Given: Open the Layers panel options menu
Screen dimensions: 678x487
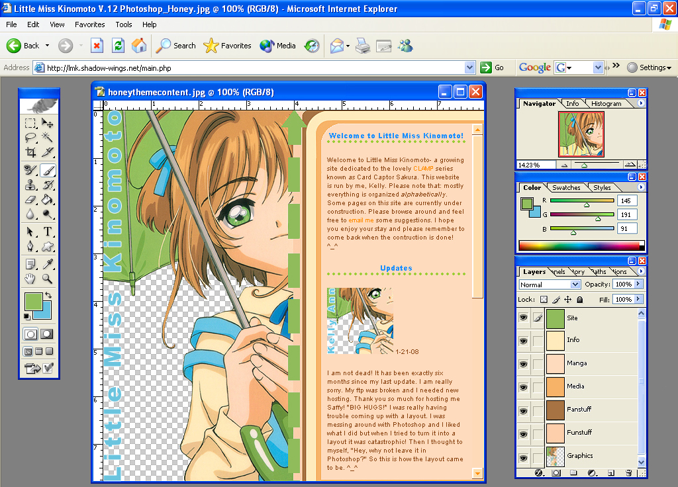Looking at the screenshot, I should point(641,271).
